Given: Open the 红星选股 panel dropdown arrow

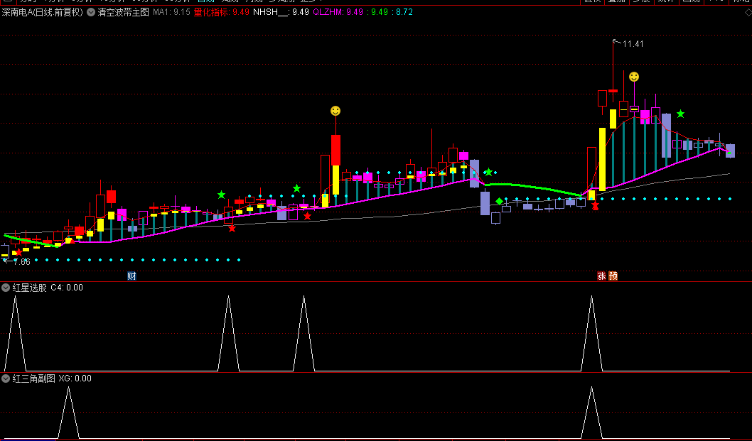Looking at the screenshot, I should click(6, 288).
